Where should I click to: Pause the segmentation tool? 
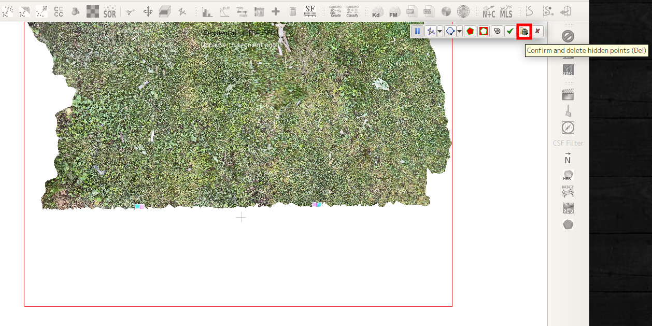tap(418, 31)
